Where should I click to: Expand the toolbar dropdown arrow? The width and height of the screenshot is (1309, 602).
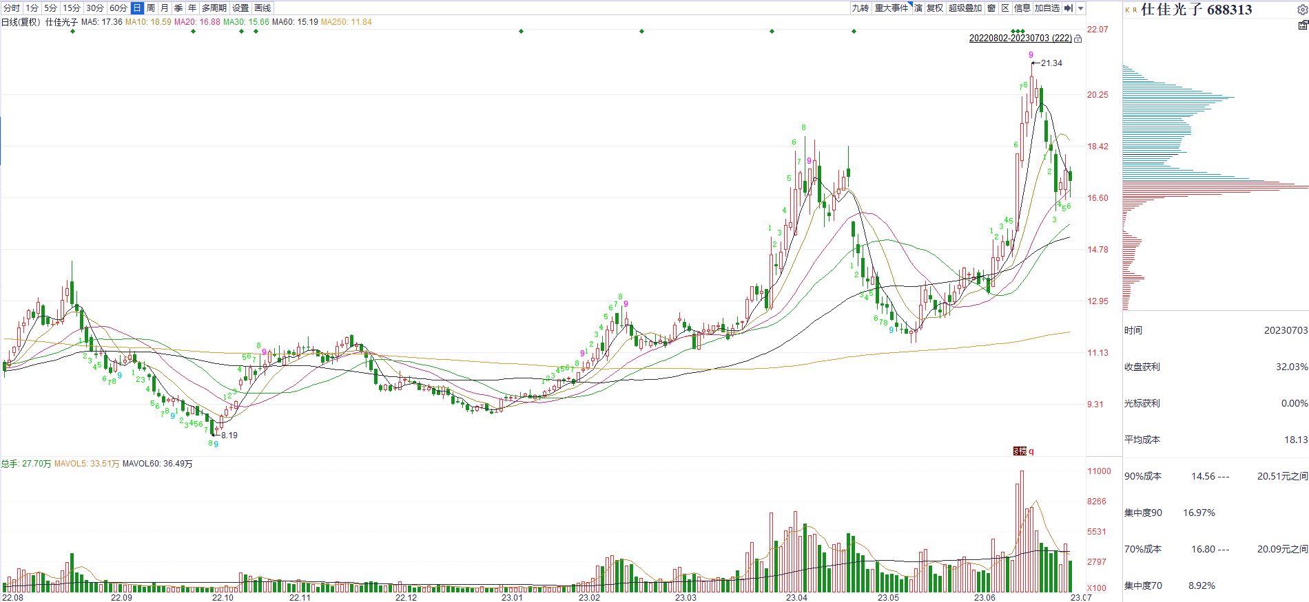pyautogui.click(x=1081, y=8)
